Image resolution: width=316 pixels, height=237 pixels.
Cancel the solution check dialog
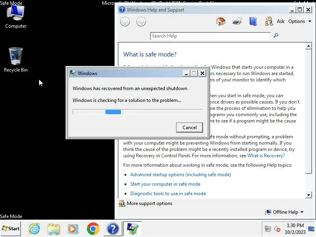[190, 127]
